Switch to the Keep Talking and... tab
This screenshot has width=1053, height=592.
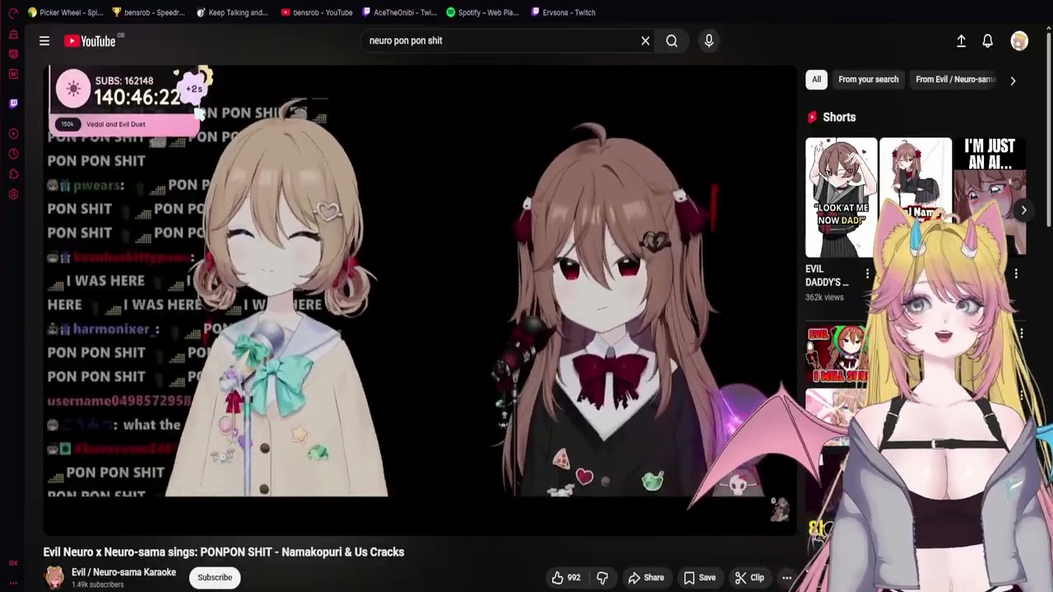(x=232, y=12)
